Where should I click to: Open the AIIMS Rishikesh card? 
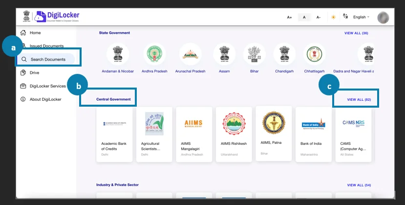pos(234,135)
